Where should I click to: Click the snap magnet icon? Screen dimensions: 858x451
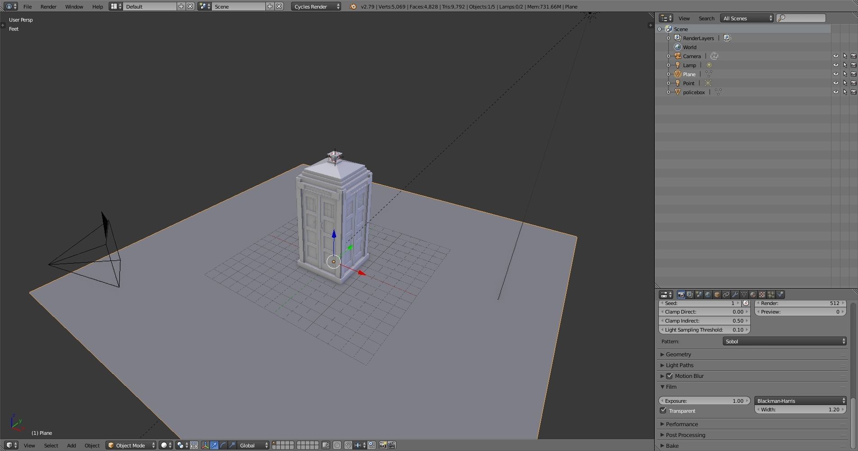click(348, 445)
